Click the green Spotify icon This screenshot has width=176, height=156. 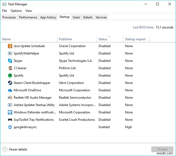[10, 76]
